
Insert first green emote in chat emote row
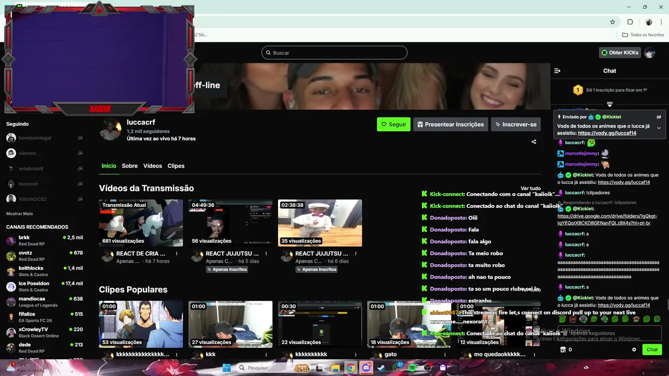coord(562,319)
